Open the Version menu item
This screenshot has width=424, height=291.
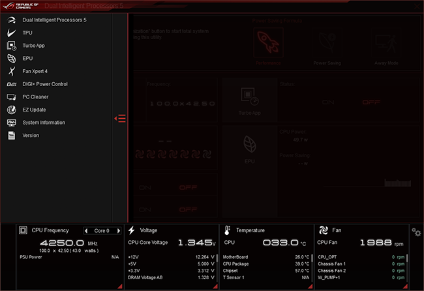(x=31, y=136)
